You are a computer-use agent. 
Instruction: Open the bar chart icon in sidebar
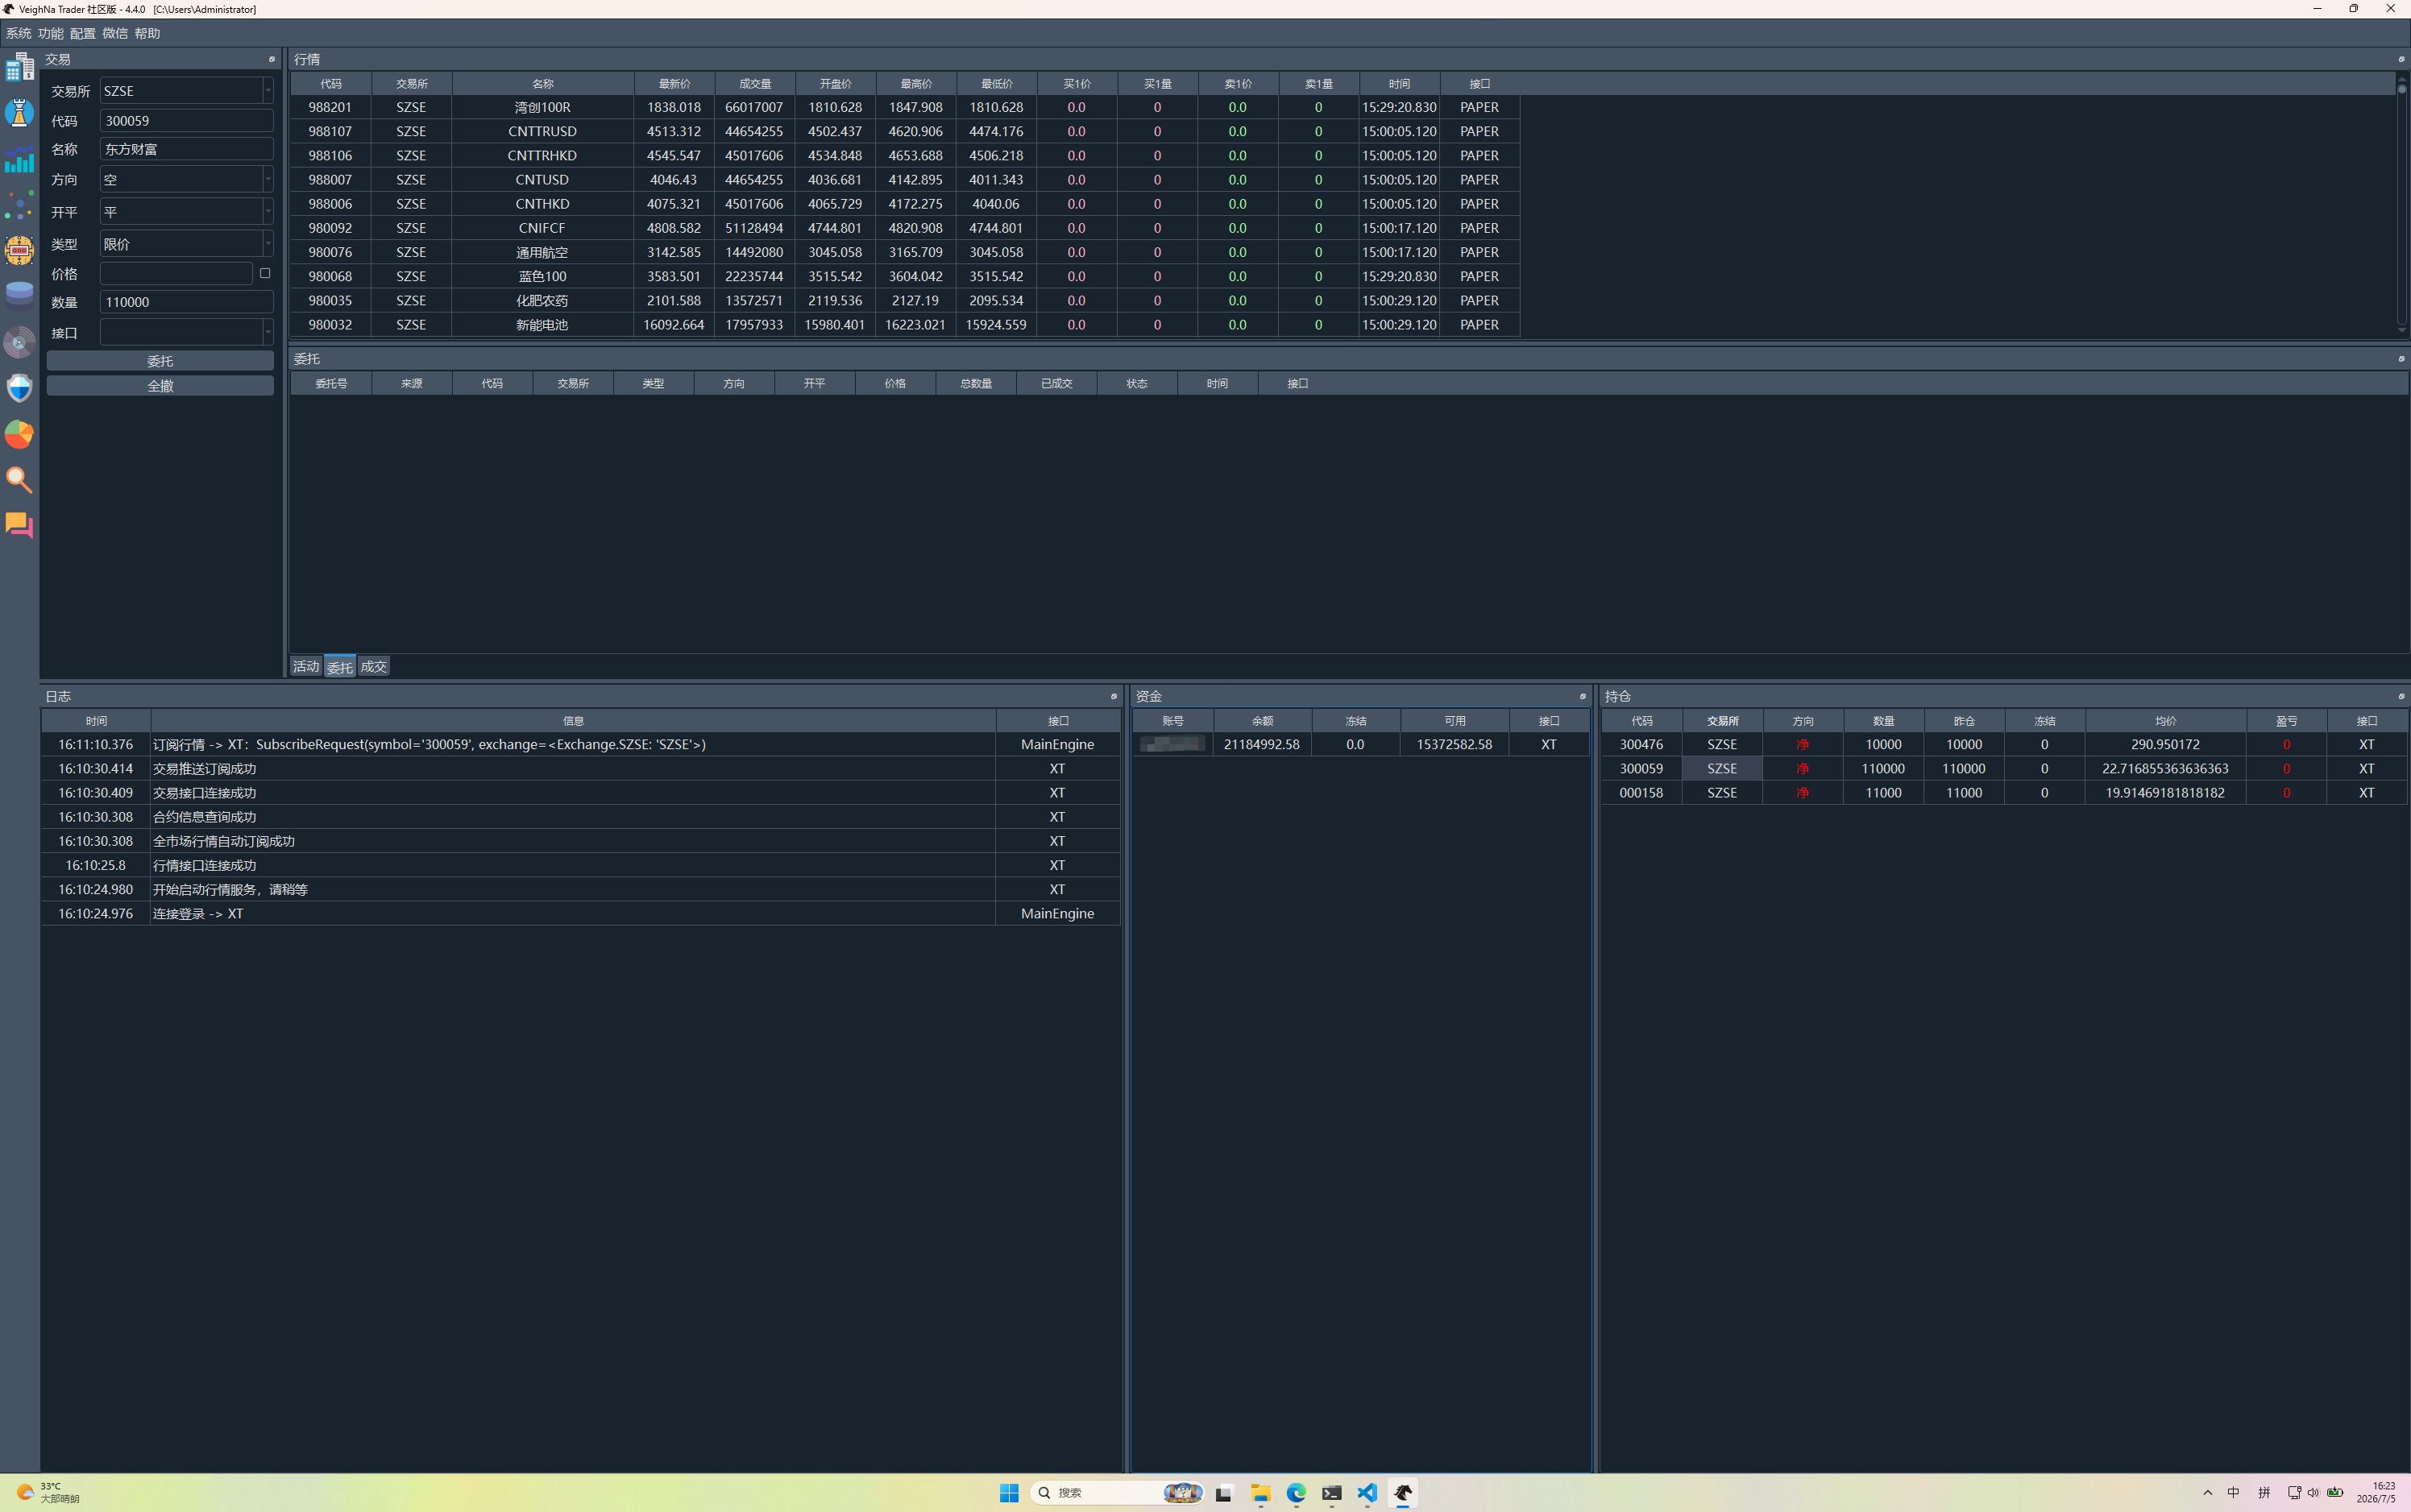(19, 160)
